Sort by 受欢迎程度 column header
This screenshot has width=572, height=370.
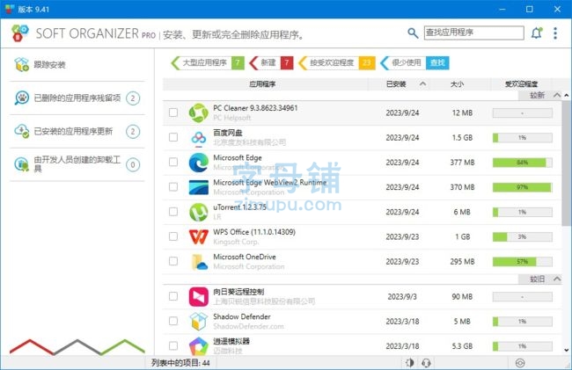pos(521,84)
